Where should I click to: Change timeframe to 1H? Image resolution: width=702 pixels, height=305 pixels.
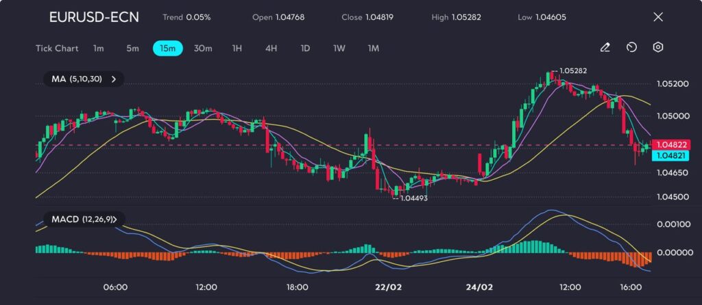(237, 49)
